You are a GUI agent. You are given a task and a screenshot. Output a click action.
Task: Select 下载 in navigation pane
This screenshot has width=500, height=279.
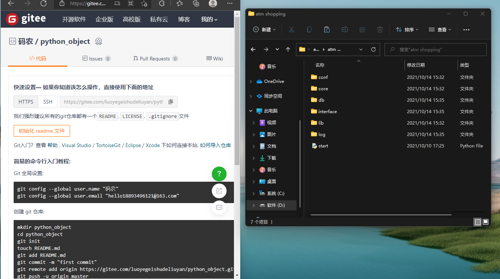click(271, 158)
